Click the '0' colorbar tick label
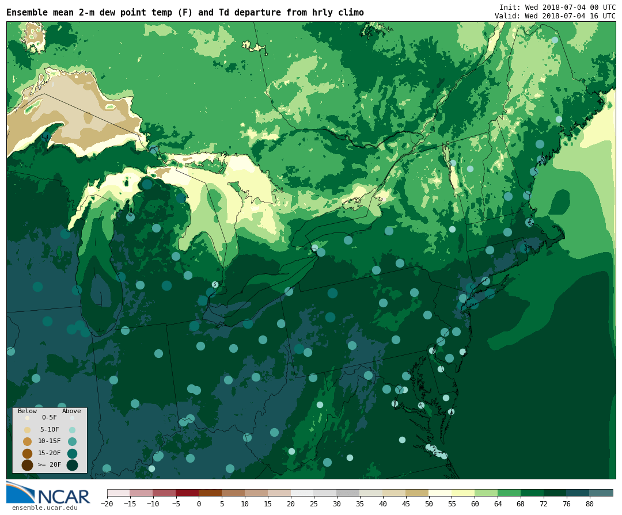This screenshot has width=622, height=515. click(199, 504)
